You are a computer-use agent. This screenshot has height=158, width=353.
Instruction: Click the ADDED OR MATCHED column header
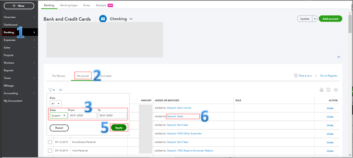pos(167,100)
